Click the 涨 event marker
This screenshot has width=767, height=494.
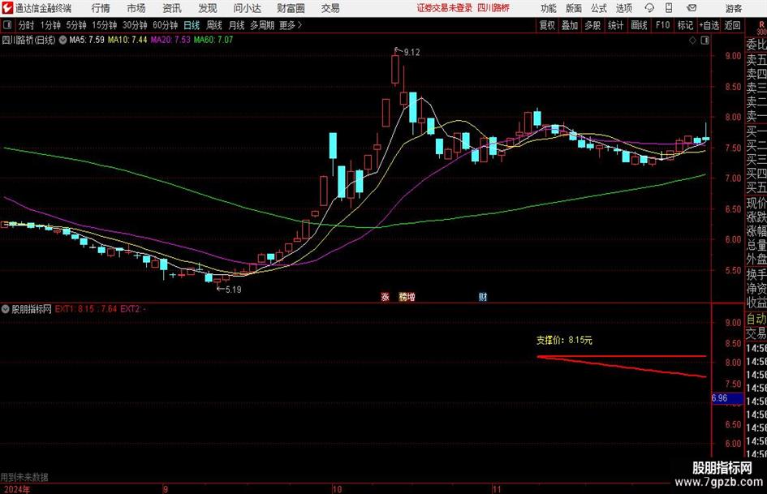coord(385,297)
